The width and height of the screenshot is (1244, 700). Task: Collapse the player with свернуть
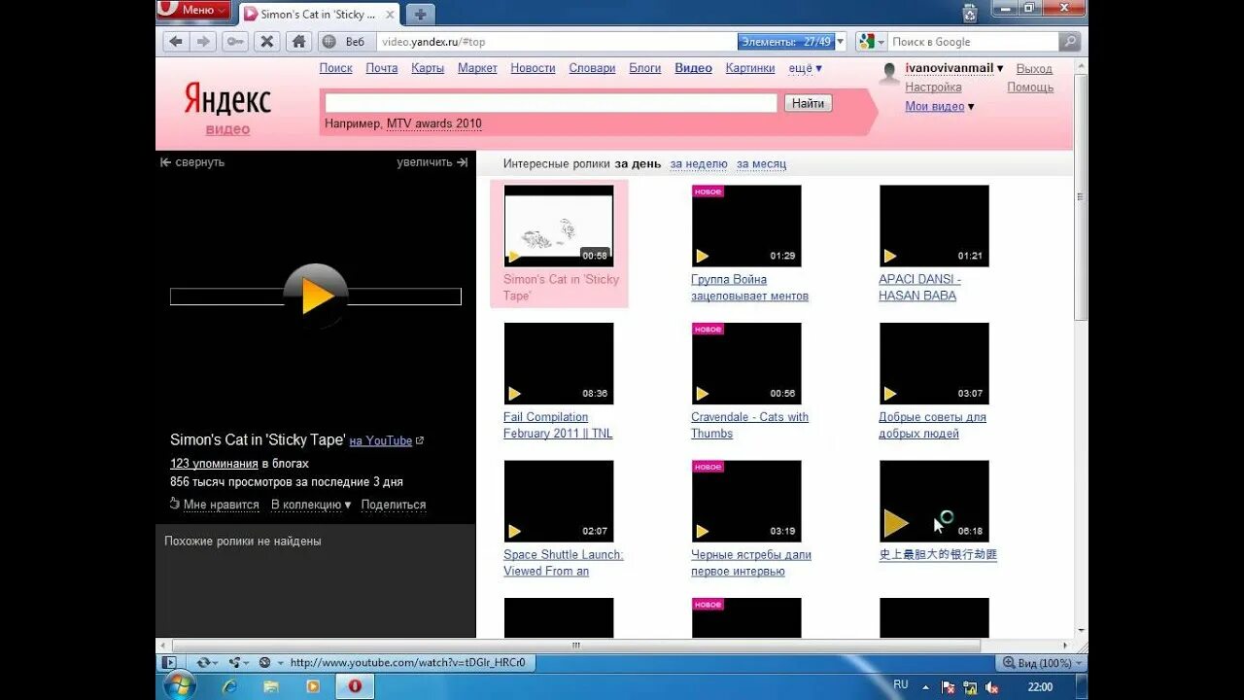pyautogui.click(x=192, y=162)
